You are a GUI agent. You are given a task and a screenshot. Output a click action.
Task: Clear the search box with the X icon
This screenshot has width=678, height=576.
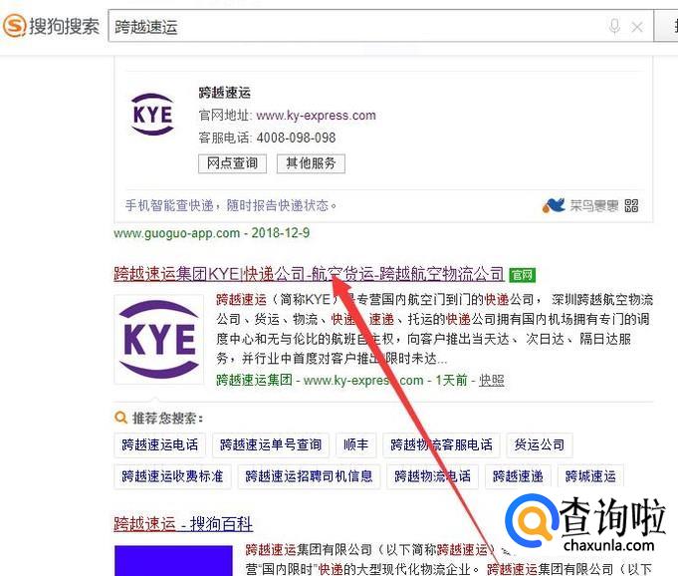tap(637, 27)
